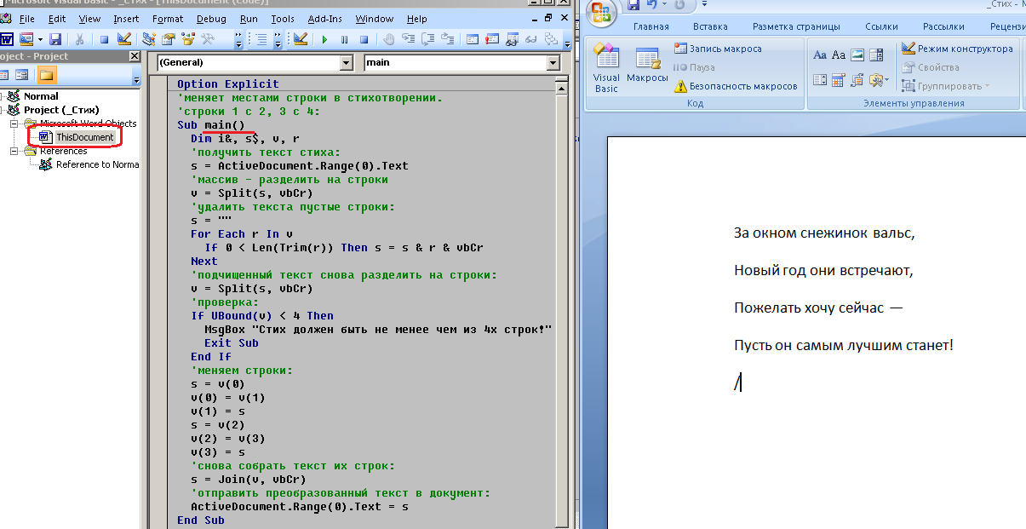Click the Break pause icon
Screen dimensions: 1026x529
point(344,39)
